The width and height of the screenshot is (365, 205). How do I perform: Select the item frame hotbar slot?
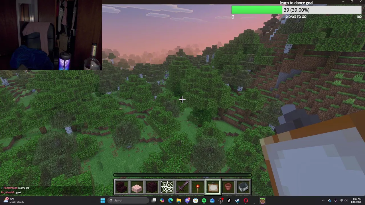tap(213, 187)
